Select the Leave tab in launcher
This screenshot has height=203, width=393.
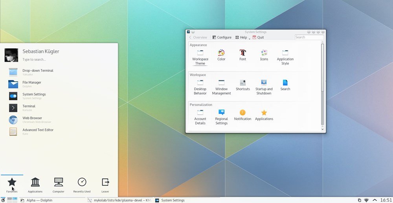(105, 185)
